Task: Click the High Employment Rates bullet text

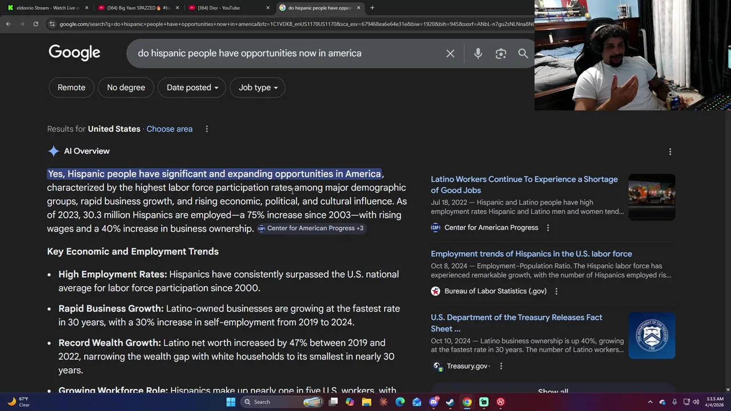Action: point(228,281)
